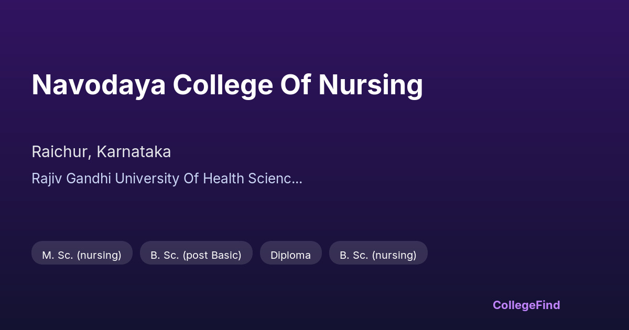Expand the truncated ellipsis after "Scienc"
Screen dimensions: 629x330
click(x=298, y=180)
